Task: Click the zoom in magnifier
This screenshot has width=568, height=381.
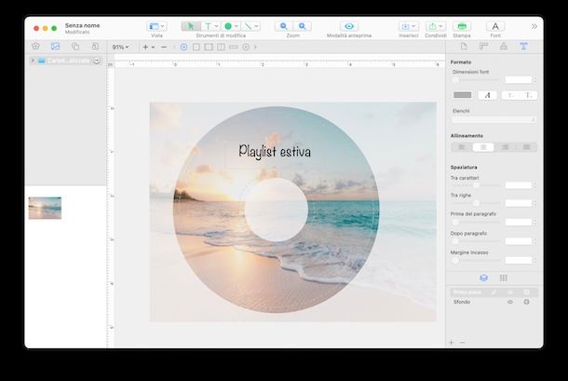Action: [x=303, y=26]
